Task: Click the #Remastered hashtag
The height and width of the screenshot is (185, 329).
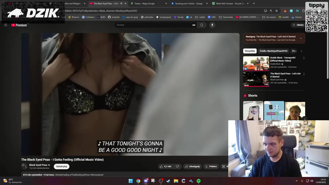Action: [x=97, y=175]
